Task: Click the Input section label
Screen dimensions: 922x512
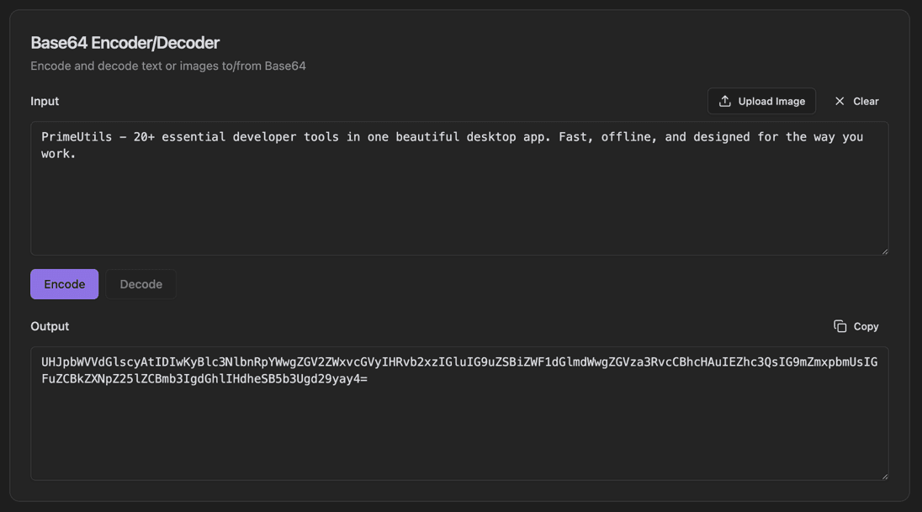Action: coord(45,101)
